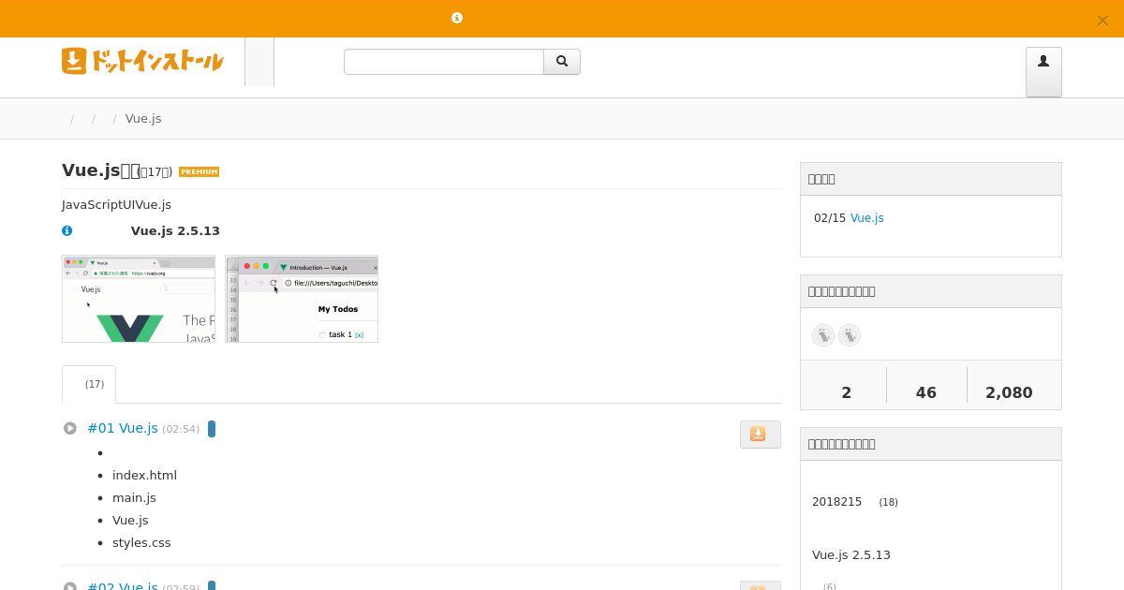Open the Dotinstall logo home link

pos(142,61)
